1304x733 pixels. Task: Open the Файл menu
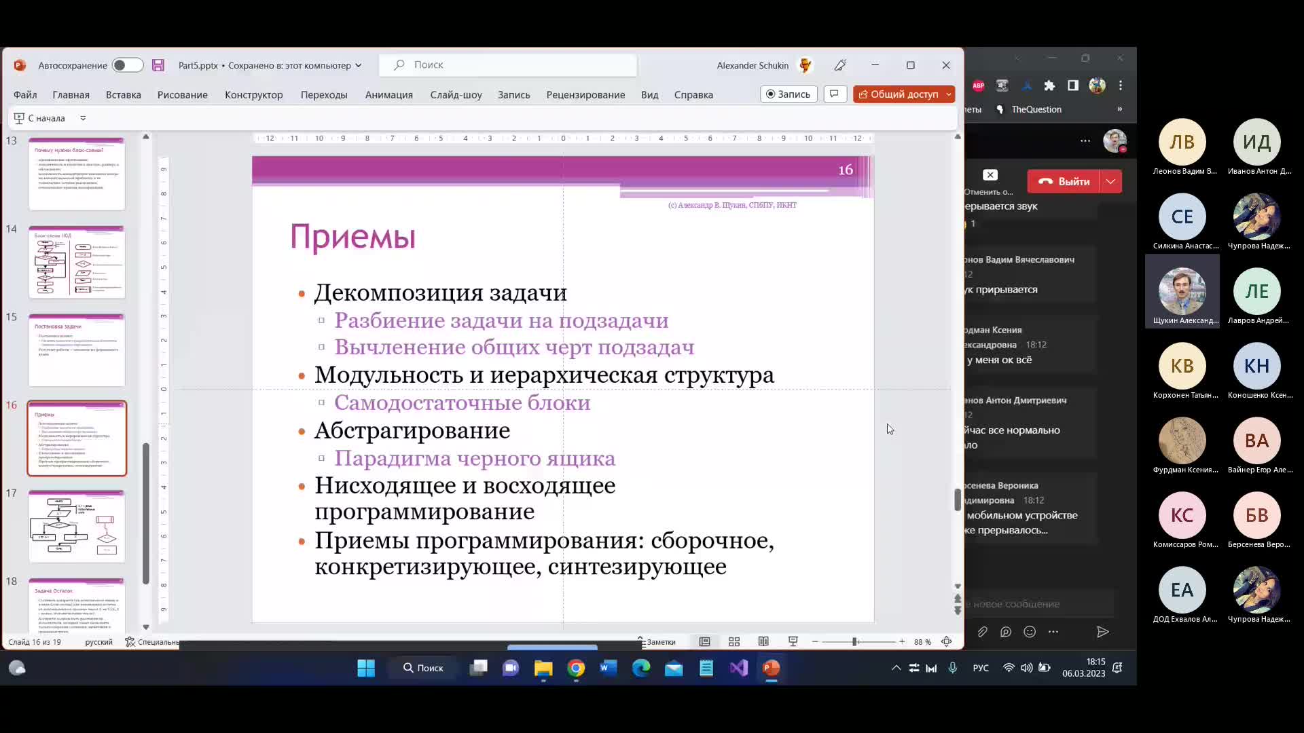(x=25, y=95)
